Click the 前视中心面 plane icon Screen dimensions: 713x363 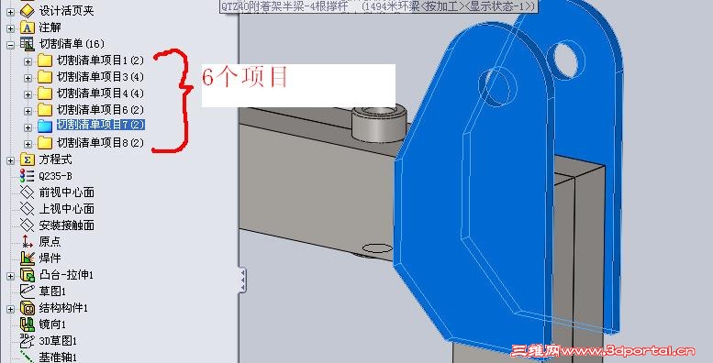point(28,192)
